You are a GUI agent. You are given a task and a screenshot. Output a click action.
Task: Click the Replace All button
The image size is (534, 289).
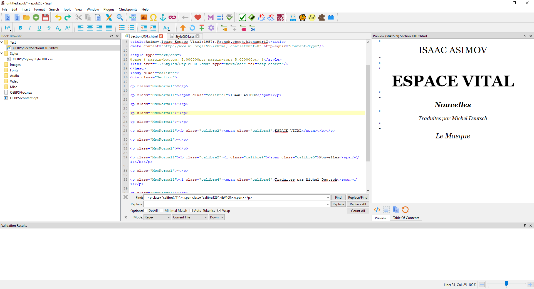tap(358, 204)
